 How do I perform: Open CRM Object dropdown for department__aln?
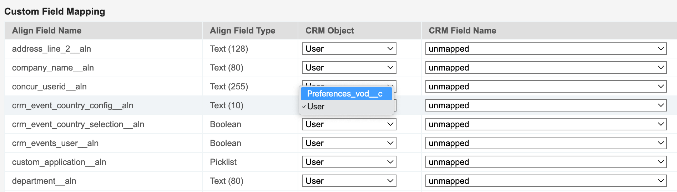click(349, 181)
